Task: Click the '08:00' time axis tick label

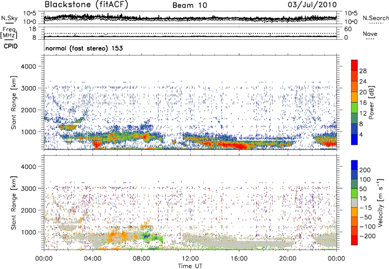Action: (141, 259)
